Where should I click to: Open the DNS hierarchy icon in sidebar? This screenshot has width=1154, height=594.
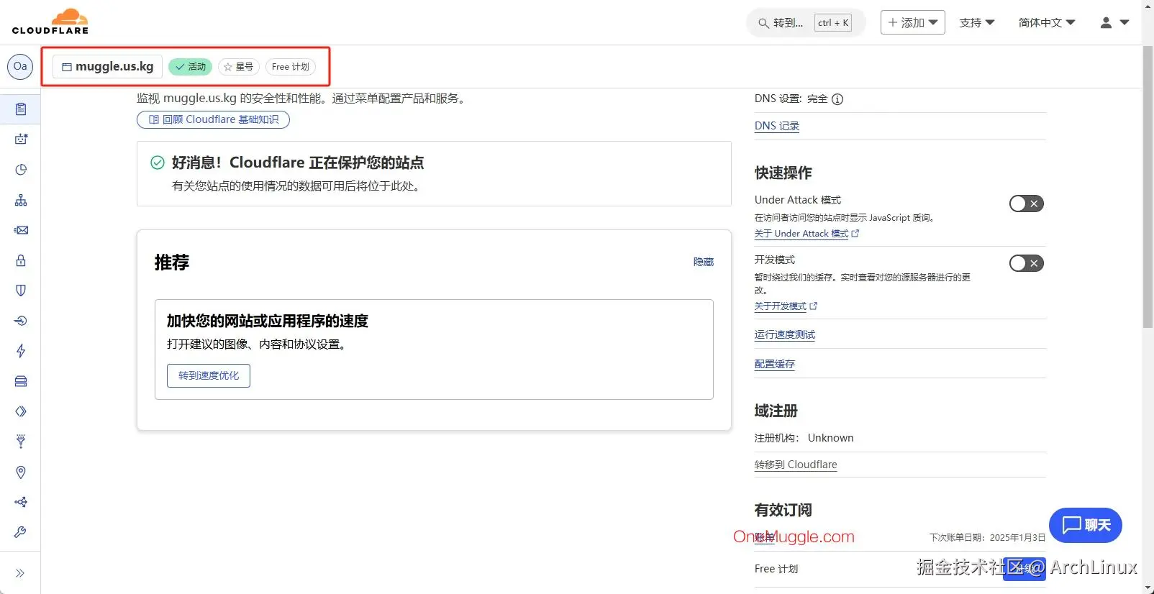(x=21, y=200)
